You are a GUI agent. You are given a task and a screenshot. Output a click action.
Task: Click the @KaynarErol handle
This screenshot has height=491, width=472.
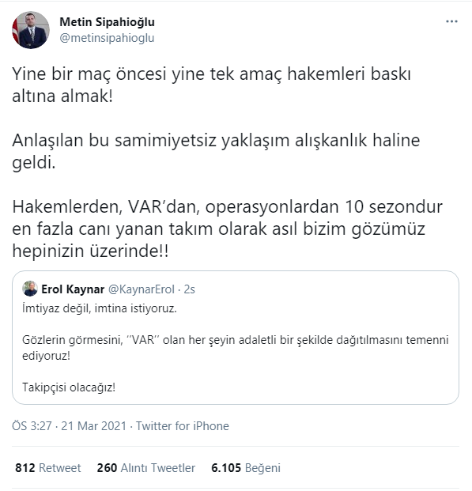point(142,289)
